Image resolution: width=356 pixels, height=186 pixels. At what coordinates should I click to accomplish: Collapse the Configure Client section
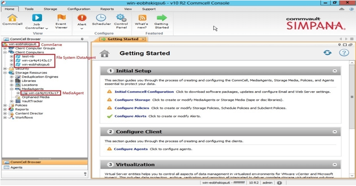coord(335,132)
